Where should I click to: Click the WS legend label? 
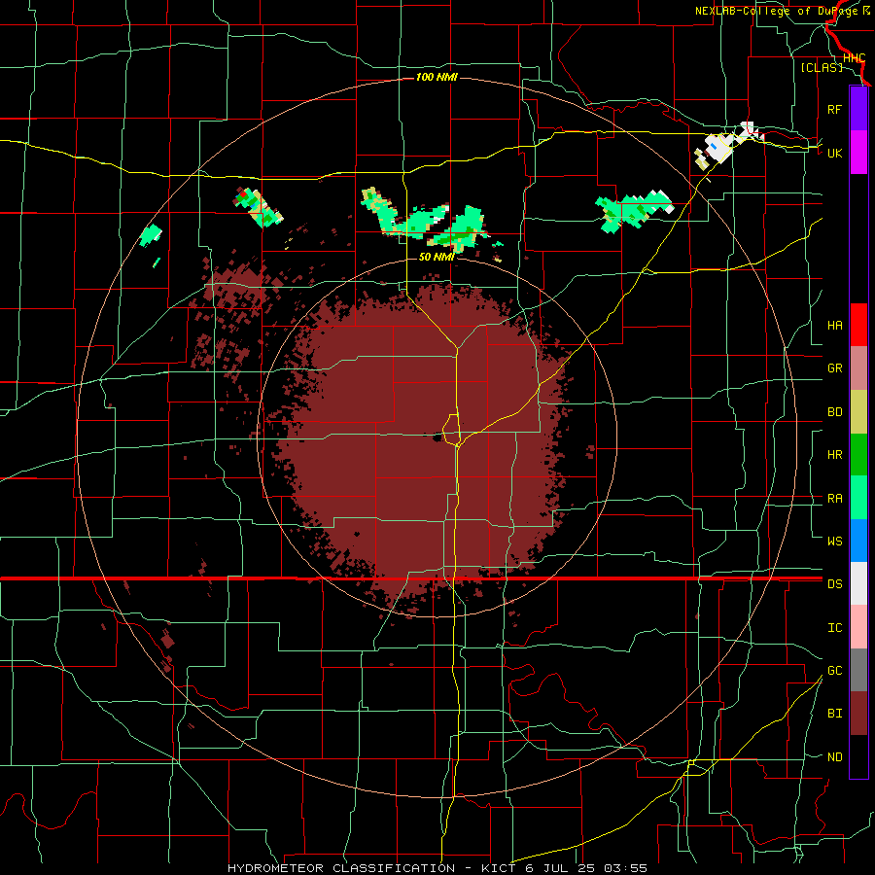(834, 542)
